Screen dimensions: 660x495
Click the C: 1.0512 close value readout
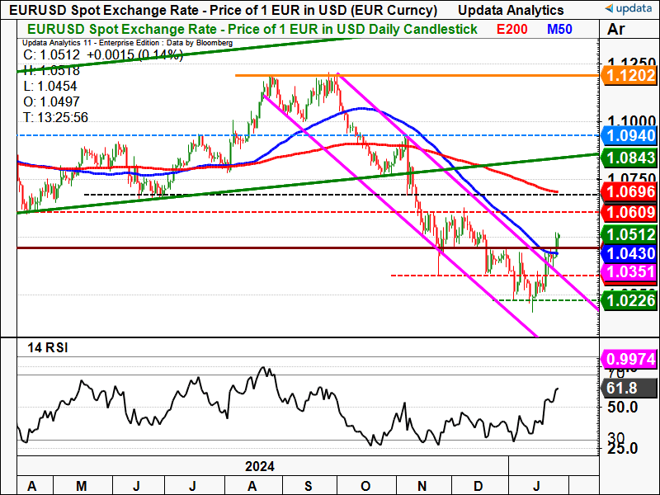51,55
